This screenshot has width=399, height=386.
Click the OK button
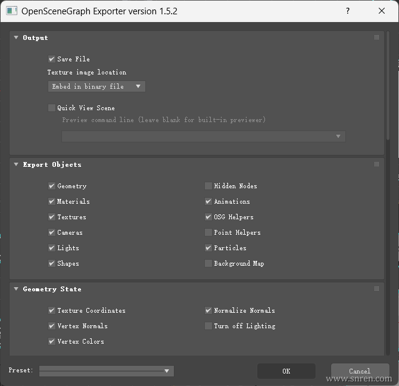coord(286,371)
